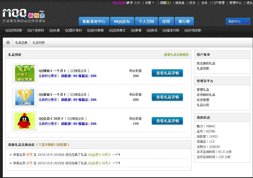Select QQ个性资料 in the navigation bar

click(36, 30)
